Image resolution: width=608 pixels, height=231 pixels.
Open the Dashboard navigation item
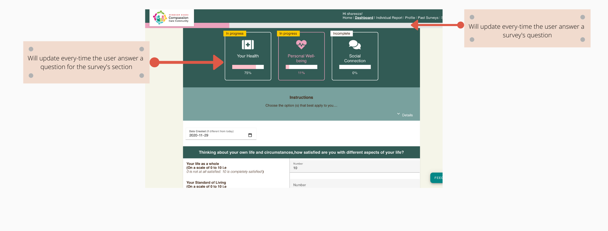click(364, 18)
